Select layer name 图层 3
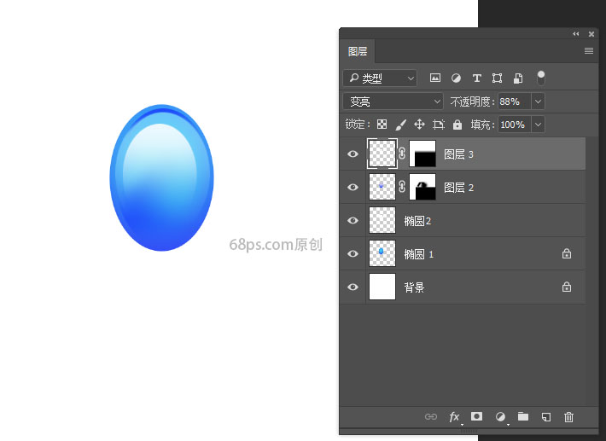 click(458, 154)
